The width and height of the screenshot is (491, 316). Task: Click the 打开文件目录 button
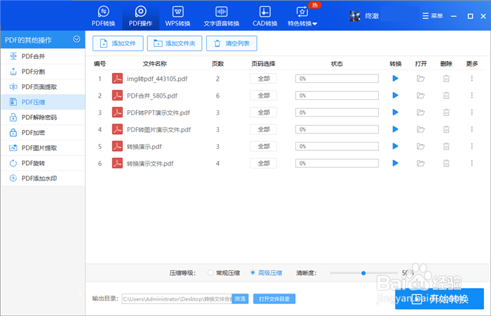(x=274, y=298)
